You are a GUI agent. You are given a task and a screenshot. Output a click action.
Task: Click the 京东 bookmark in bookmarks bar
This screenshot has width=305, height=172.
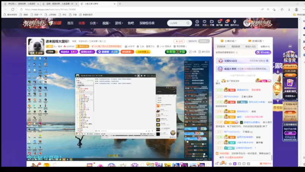click(63, 15)
